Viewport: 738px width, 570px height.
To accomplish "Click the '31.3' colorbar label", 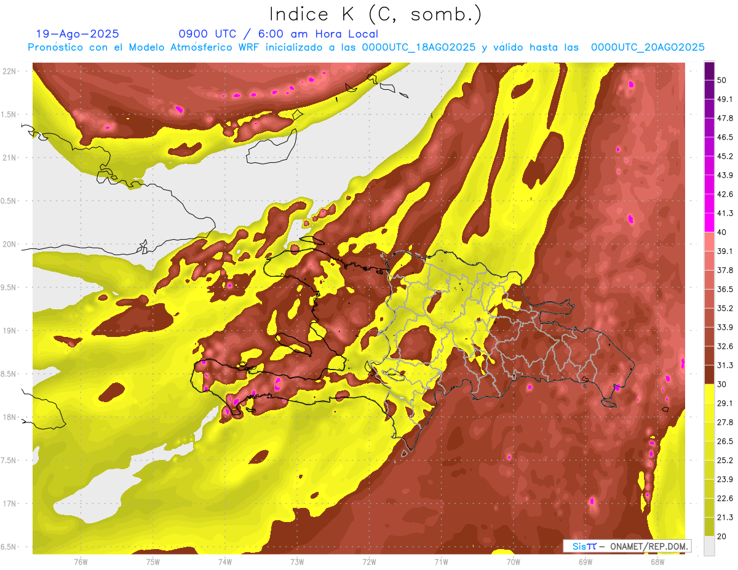I will (x=724, y=365).
